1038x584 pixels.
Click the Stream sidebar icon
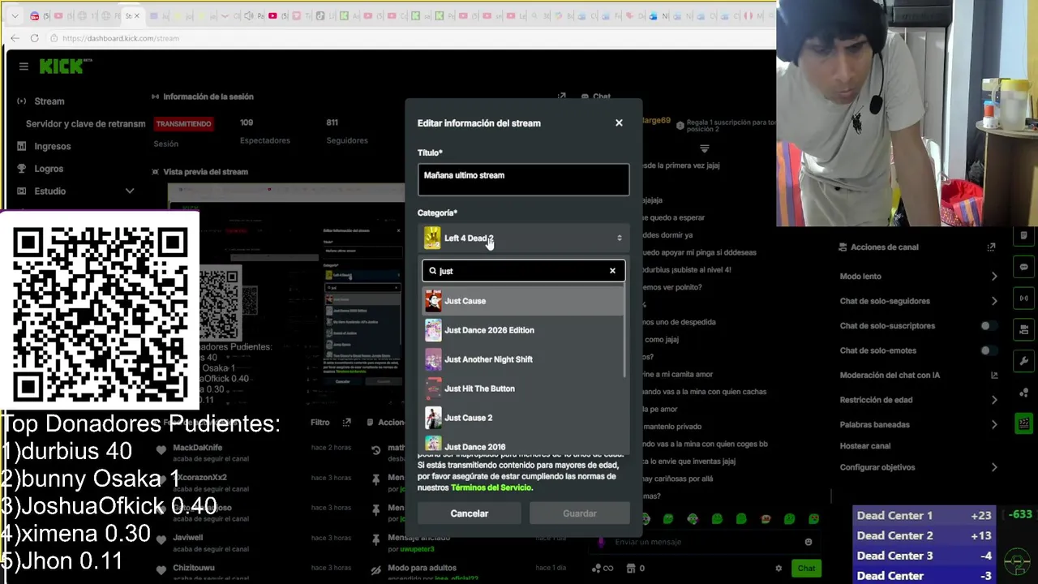pyautogui.click(x=21, y=101)
